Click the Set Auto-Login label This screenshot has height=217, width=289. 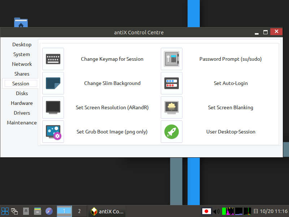pos(230,83)
